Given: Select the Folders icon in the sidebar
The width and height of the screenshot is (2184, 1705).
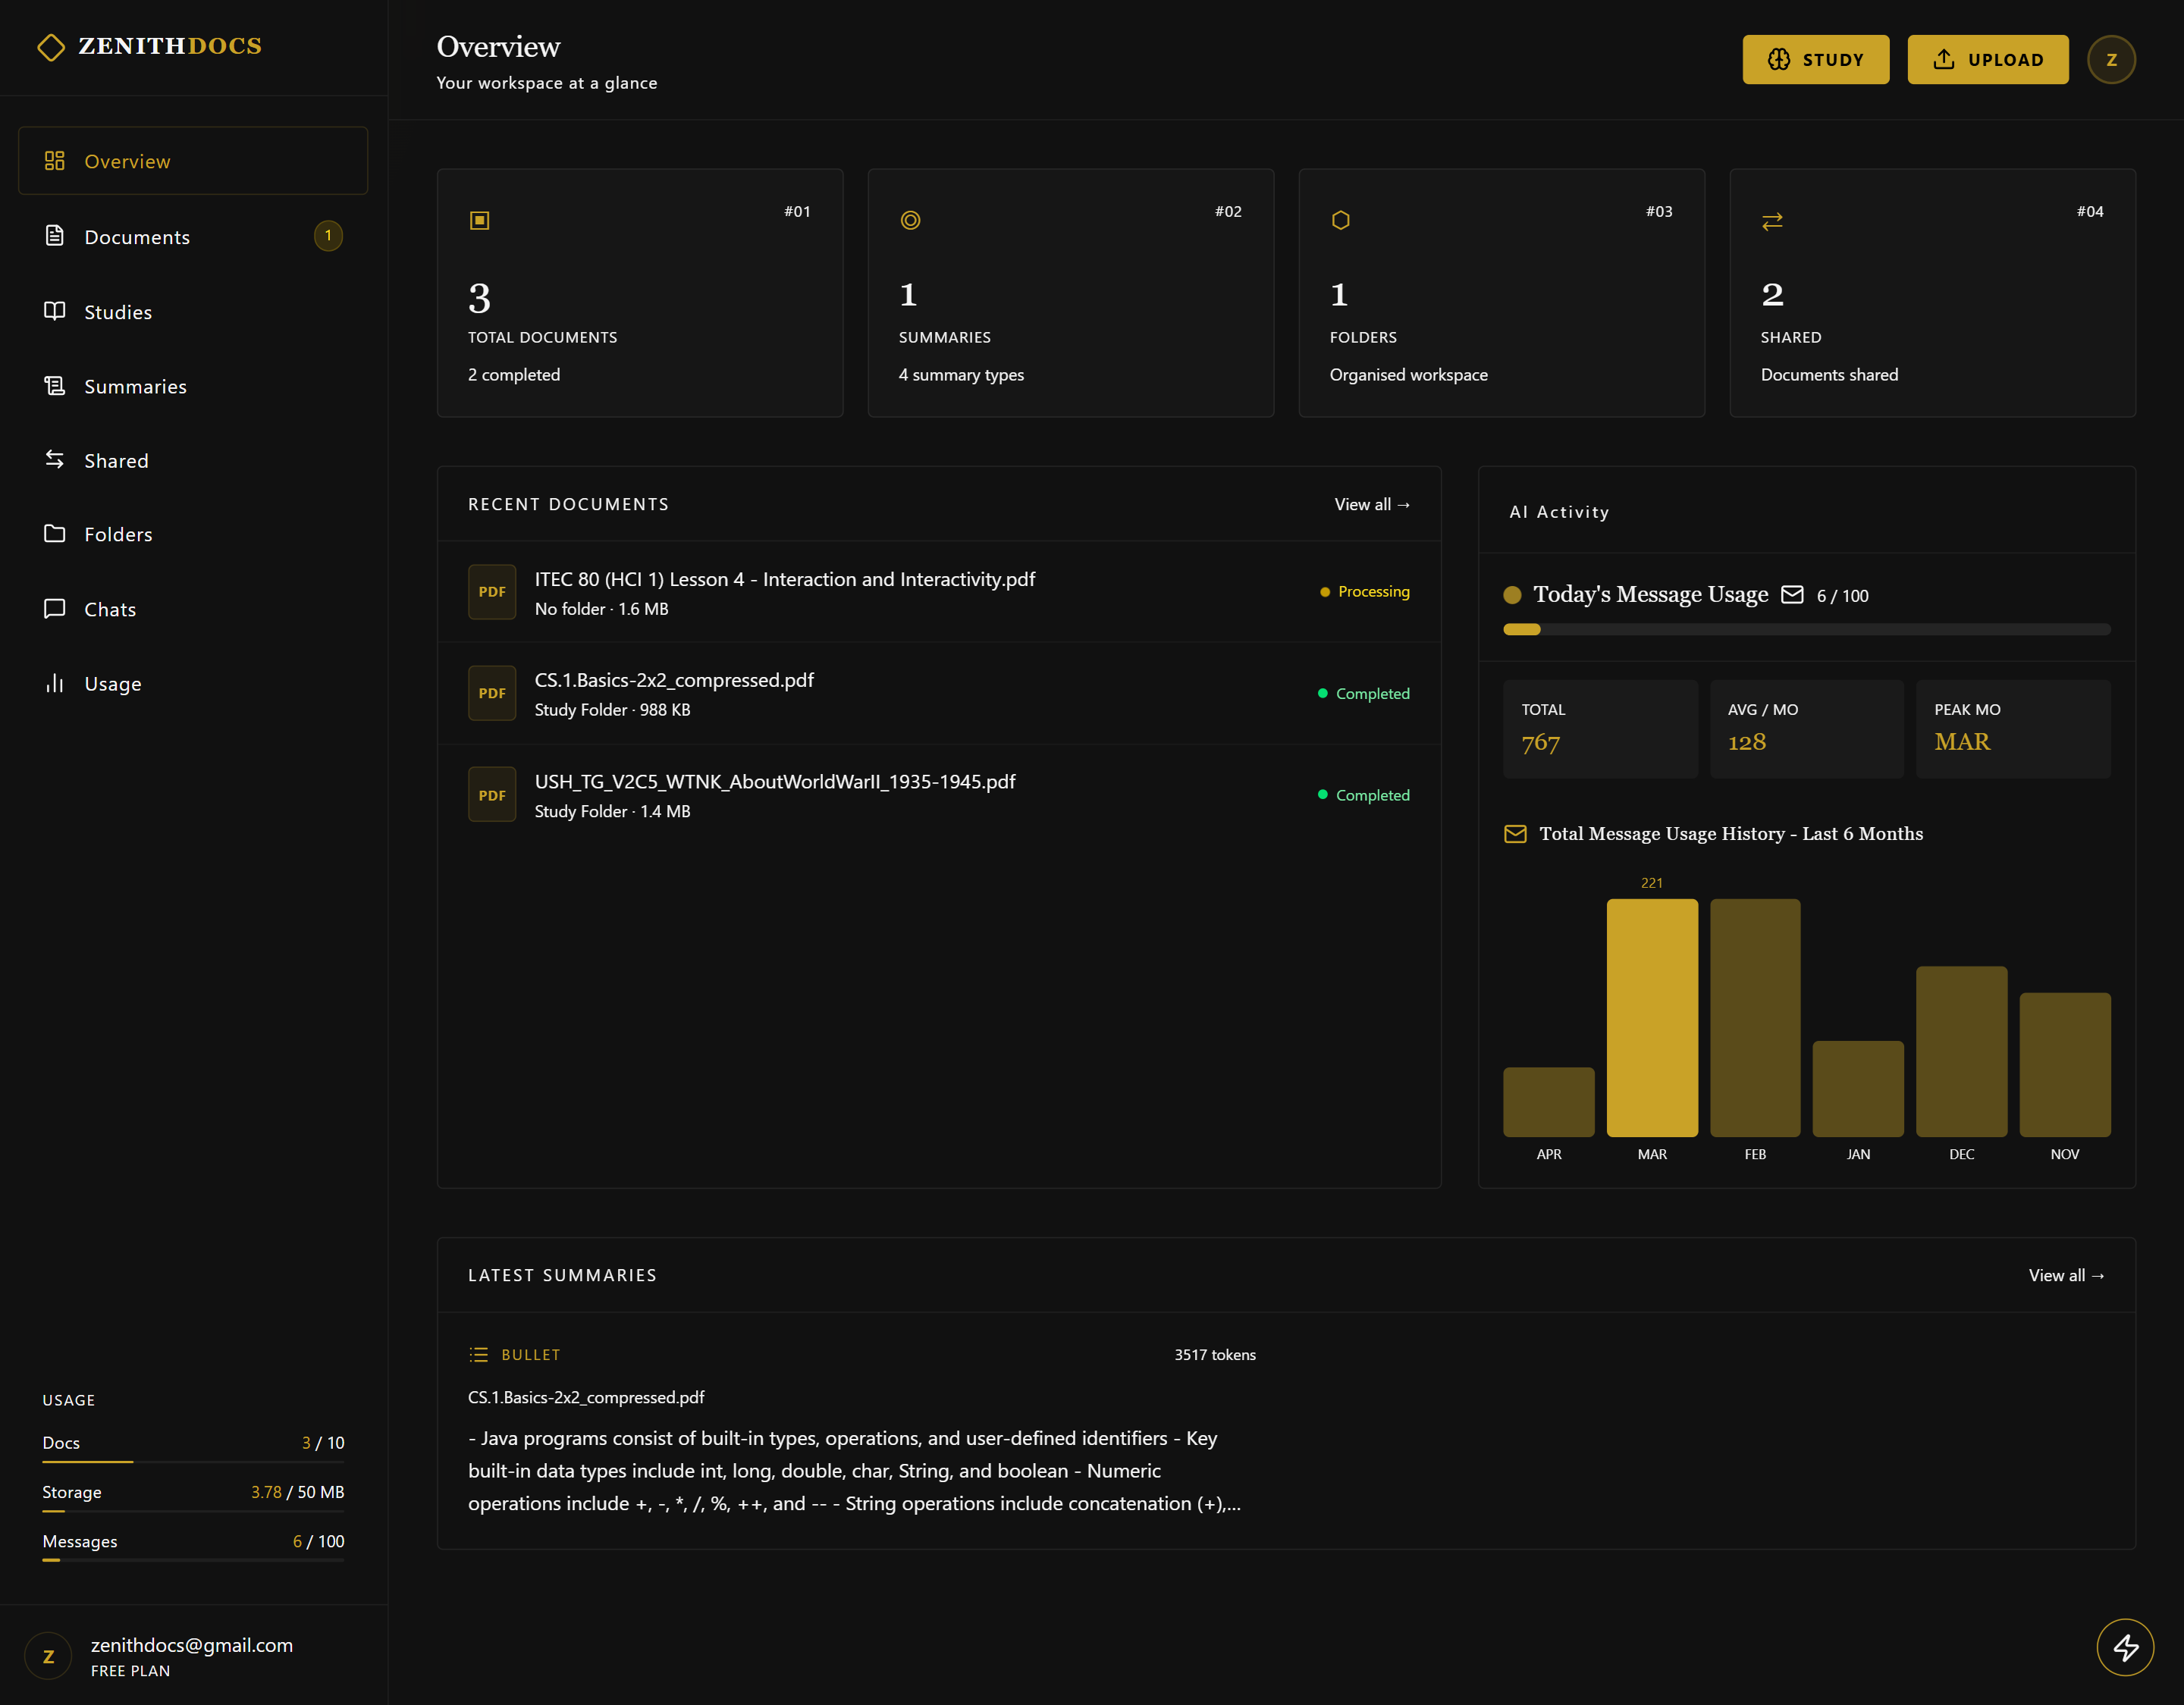Looking at the screenshot, I should (55, 534).
